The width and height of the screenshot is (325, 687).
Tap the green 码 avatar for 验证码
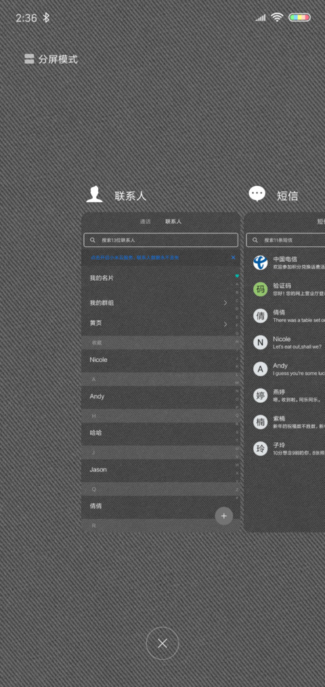click(x=260, y=289)
